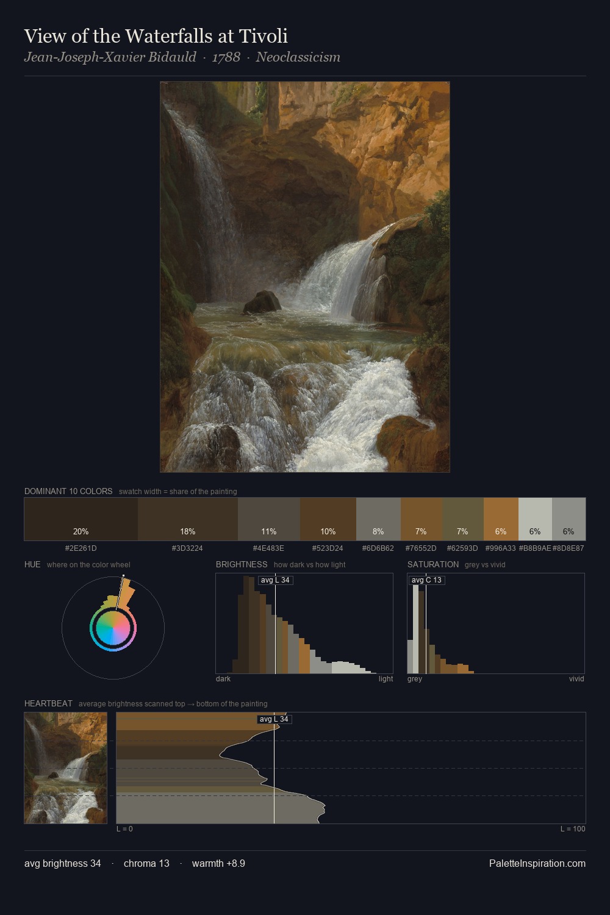The height and width of the screenshot is (915, 610).
Task: Click the small heartbeat painting thumbnail
Action: click(x=66, y=768)
